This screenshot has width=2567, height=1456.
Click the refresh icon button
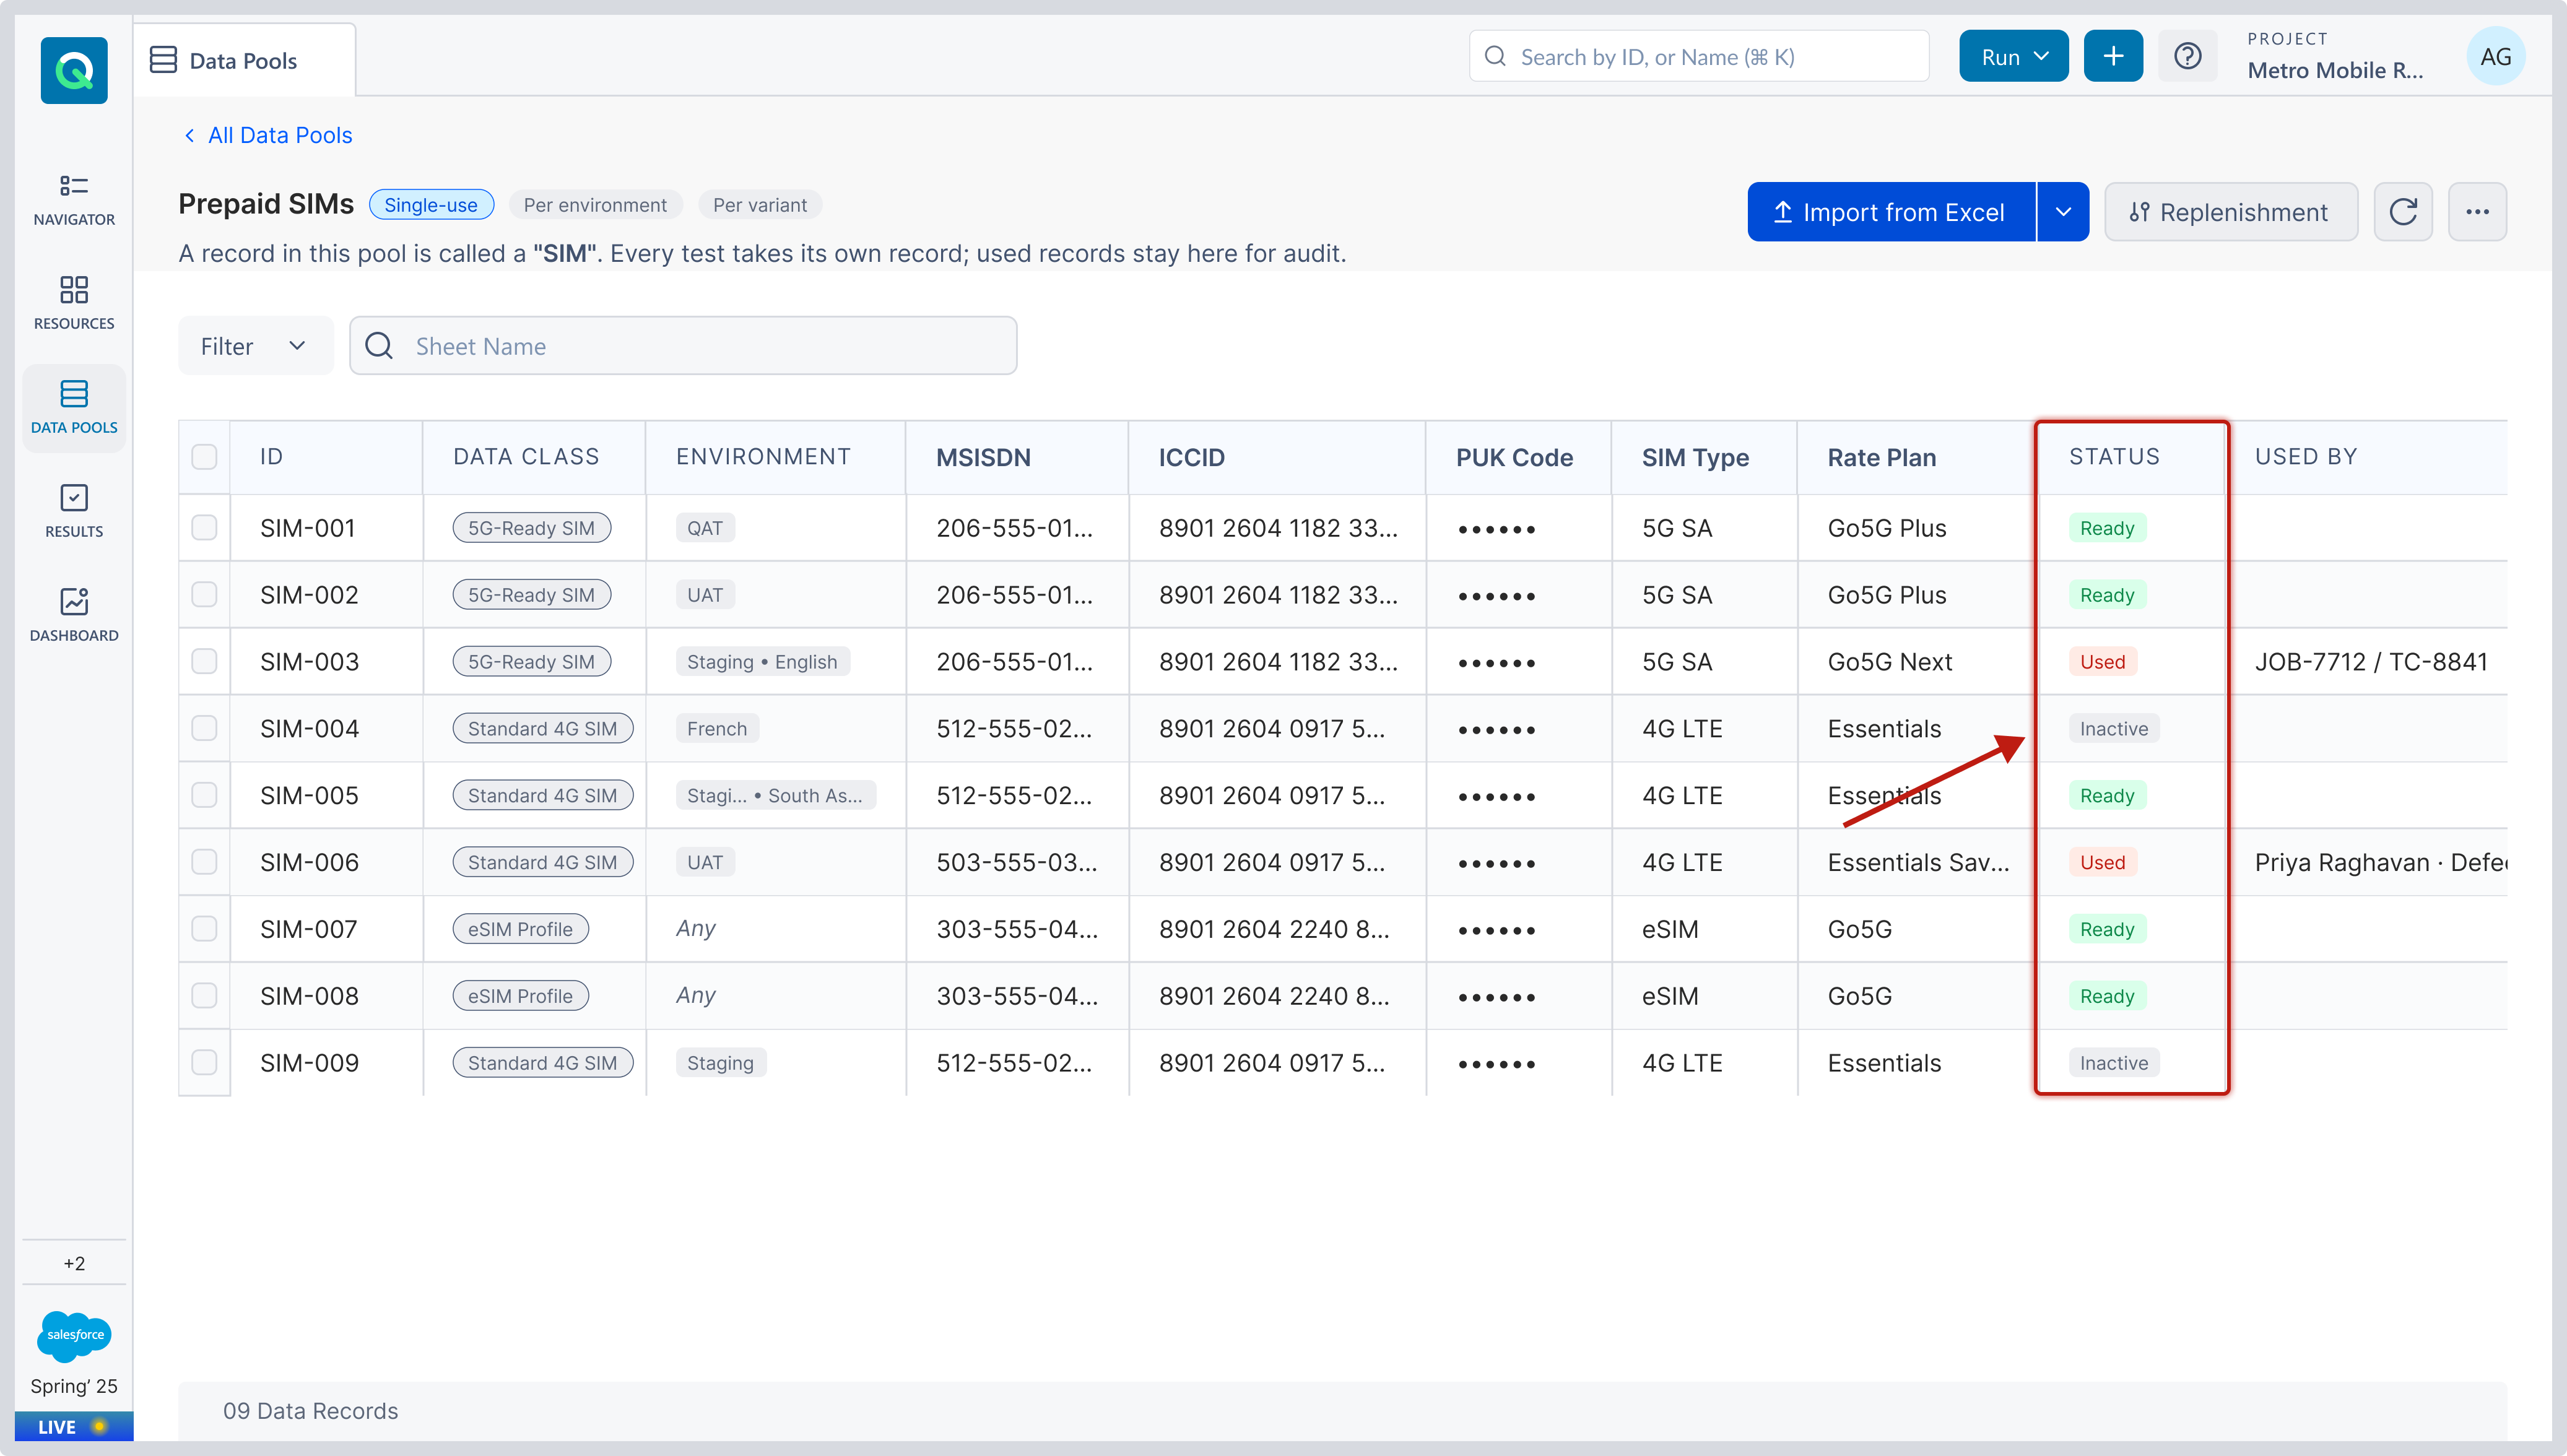2402,212
